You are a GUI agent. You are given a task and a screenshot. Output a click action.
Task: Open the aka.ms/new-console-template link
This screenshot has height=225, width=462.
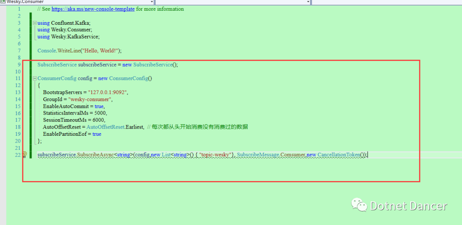[93, 9]
